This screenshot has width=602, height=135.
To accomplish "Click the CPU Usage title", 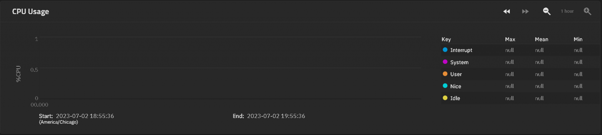I will point(30,12).
